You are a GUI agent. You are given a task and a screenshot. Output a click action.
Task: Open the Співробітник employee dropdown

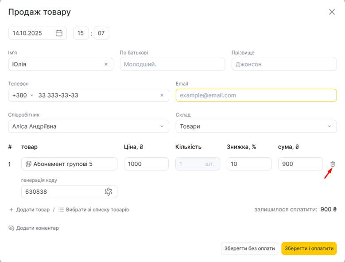(89, 126)
